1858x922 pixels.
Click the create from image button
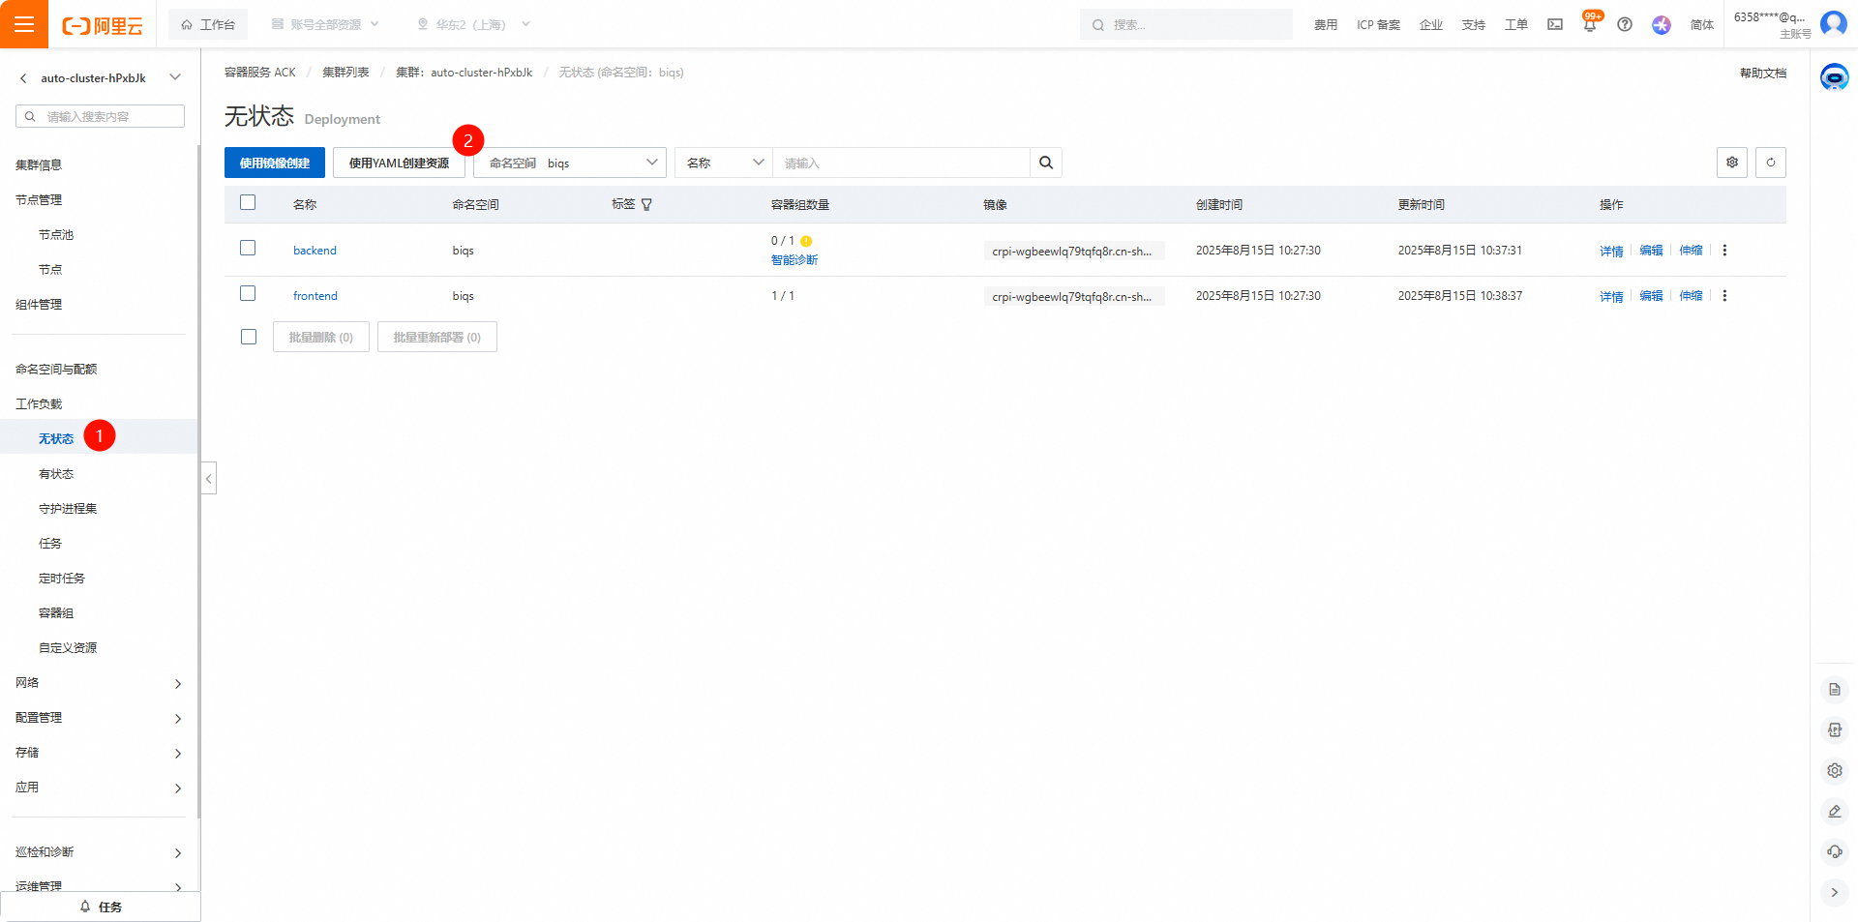[x=275, y=163]
